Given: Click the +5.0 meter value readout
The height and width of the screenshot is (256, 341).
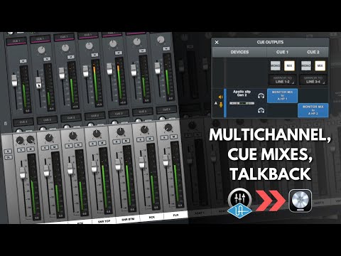Looking at the screenshot, I should 123,103.
